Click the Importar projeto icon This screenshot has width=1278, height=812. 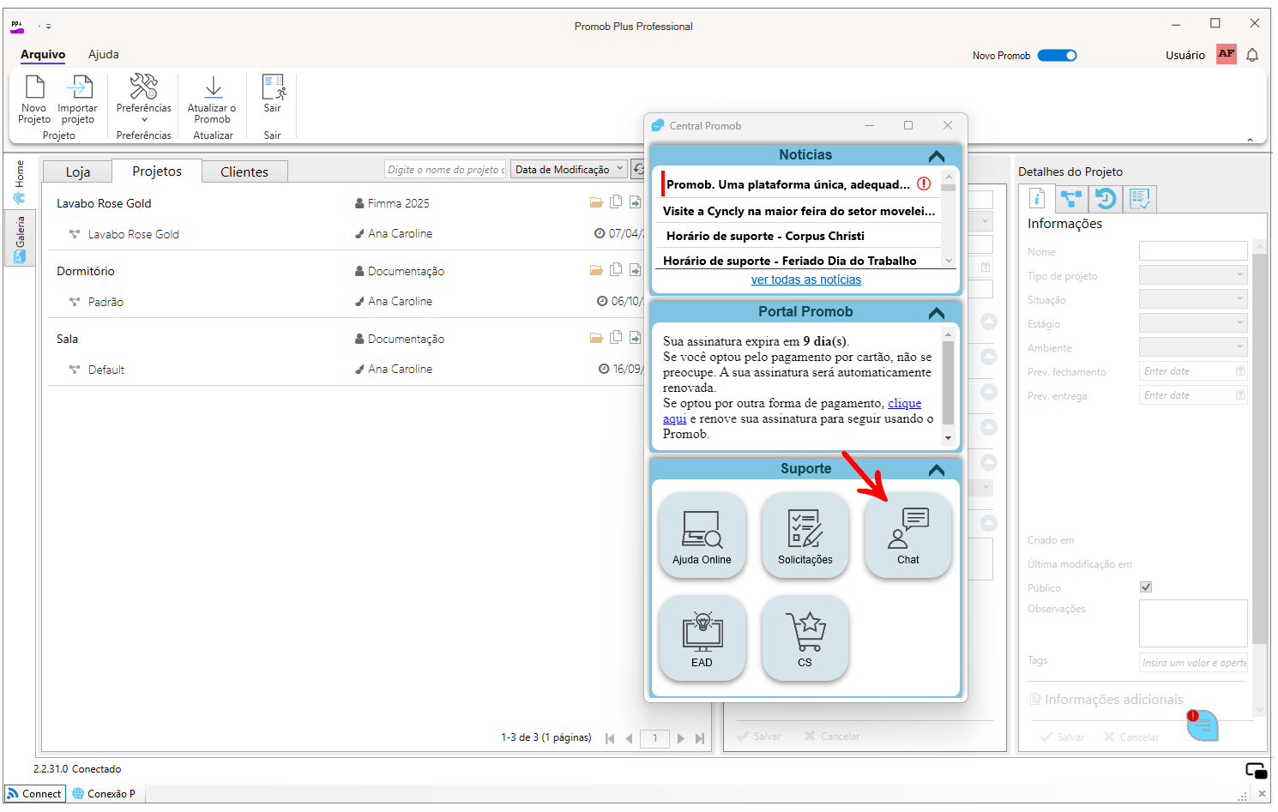(78, 87)
